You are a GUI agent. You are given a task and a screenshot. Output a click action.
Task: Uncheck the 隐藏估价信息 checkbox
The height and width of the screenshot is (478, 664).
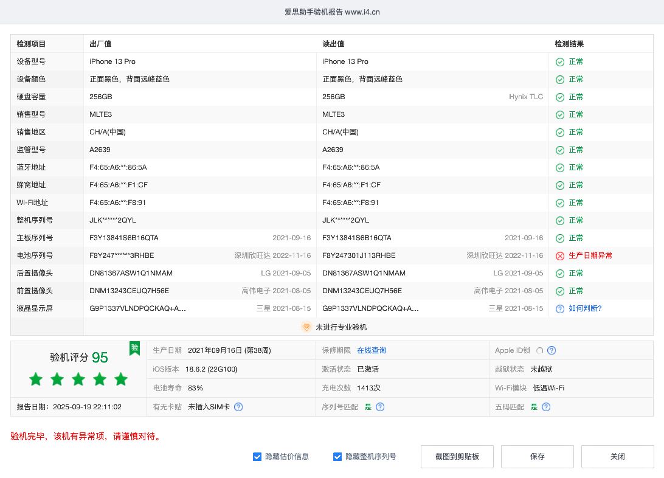(257, 457)
